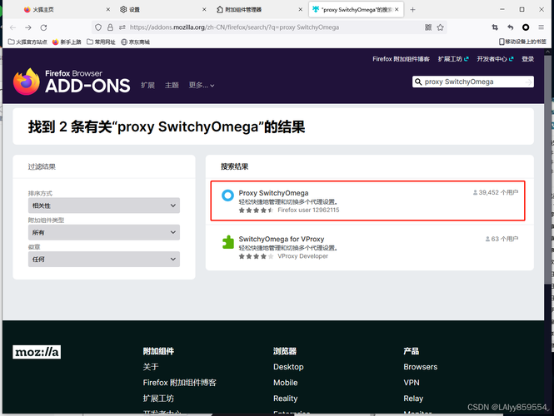Open footer Desktop link
Viewport: 554px width, 416px height.
pos(288,367)
